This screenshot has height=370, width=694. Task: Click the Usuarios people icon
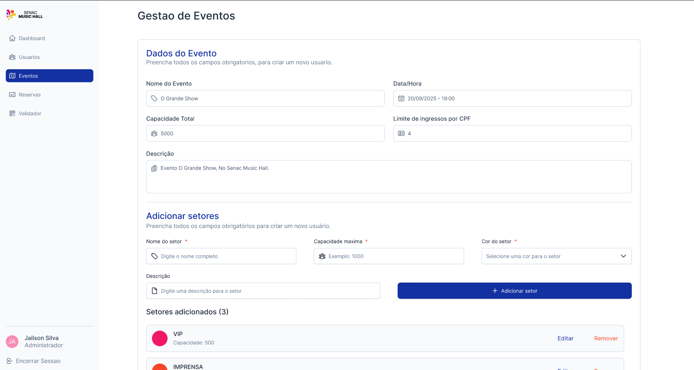click(x=12, y=57)
